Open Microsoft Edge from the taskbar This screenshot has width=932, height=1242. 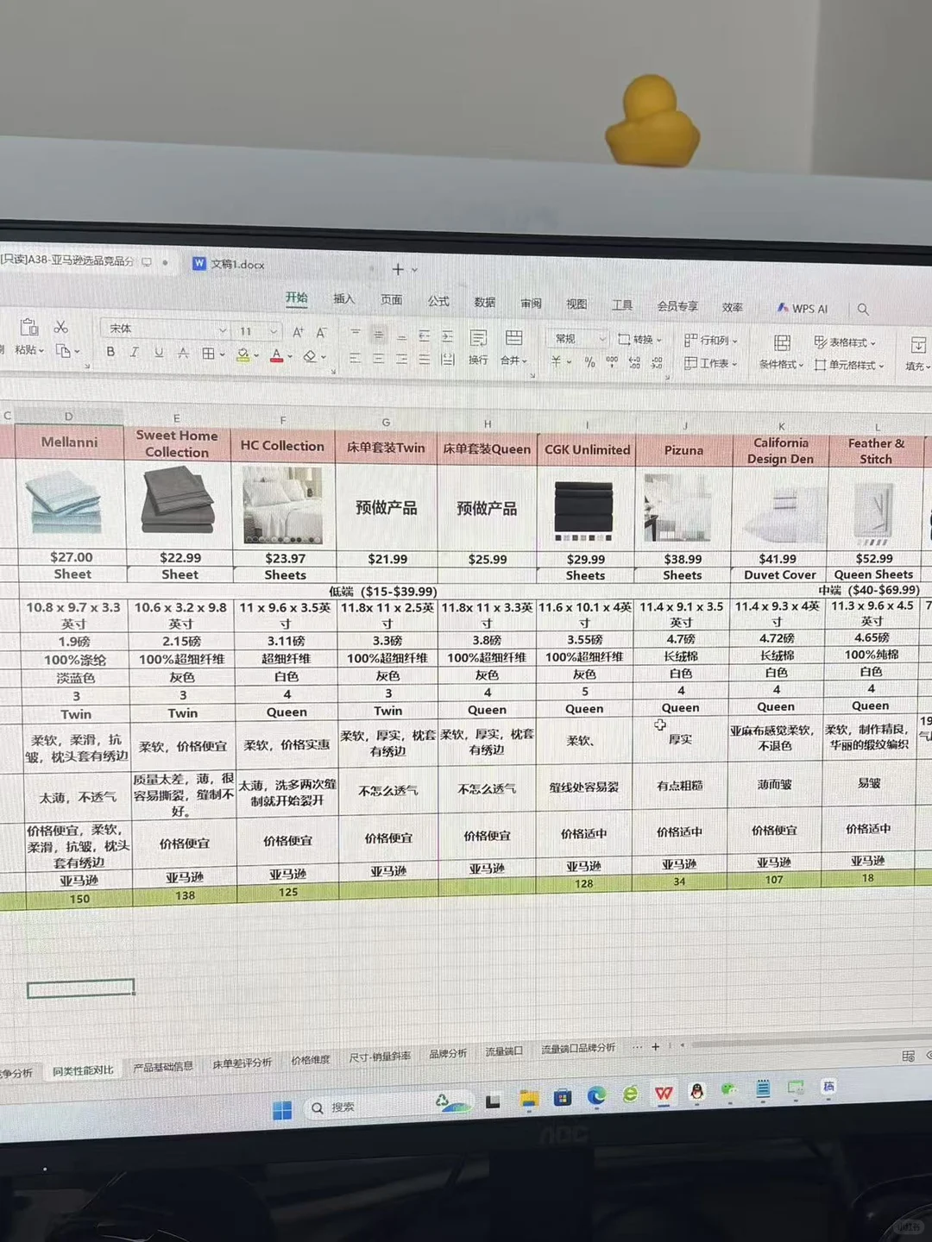coord(596,1095)
